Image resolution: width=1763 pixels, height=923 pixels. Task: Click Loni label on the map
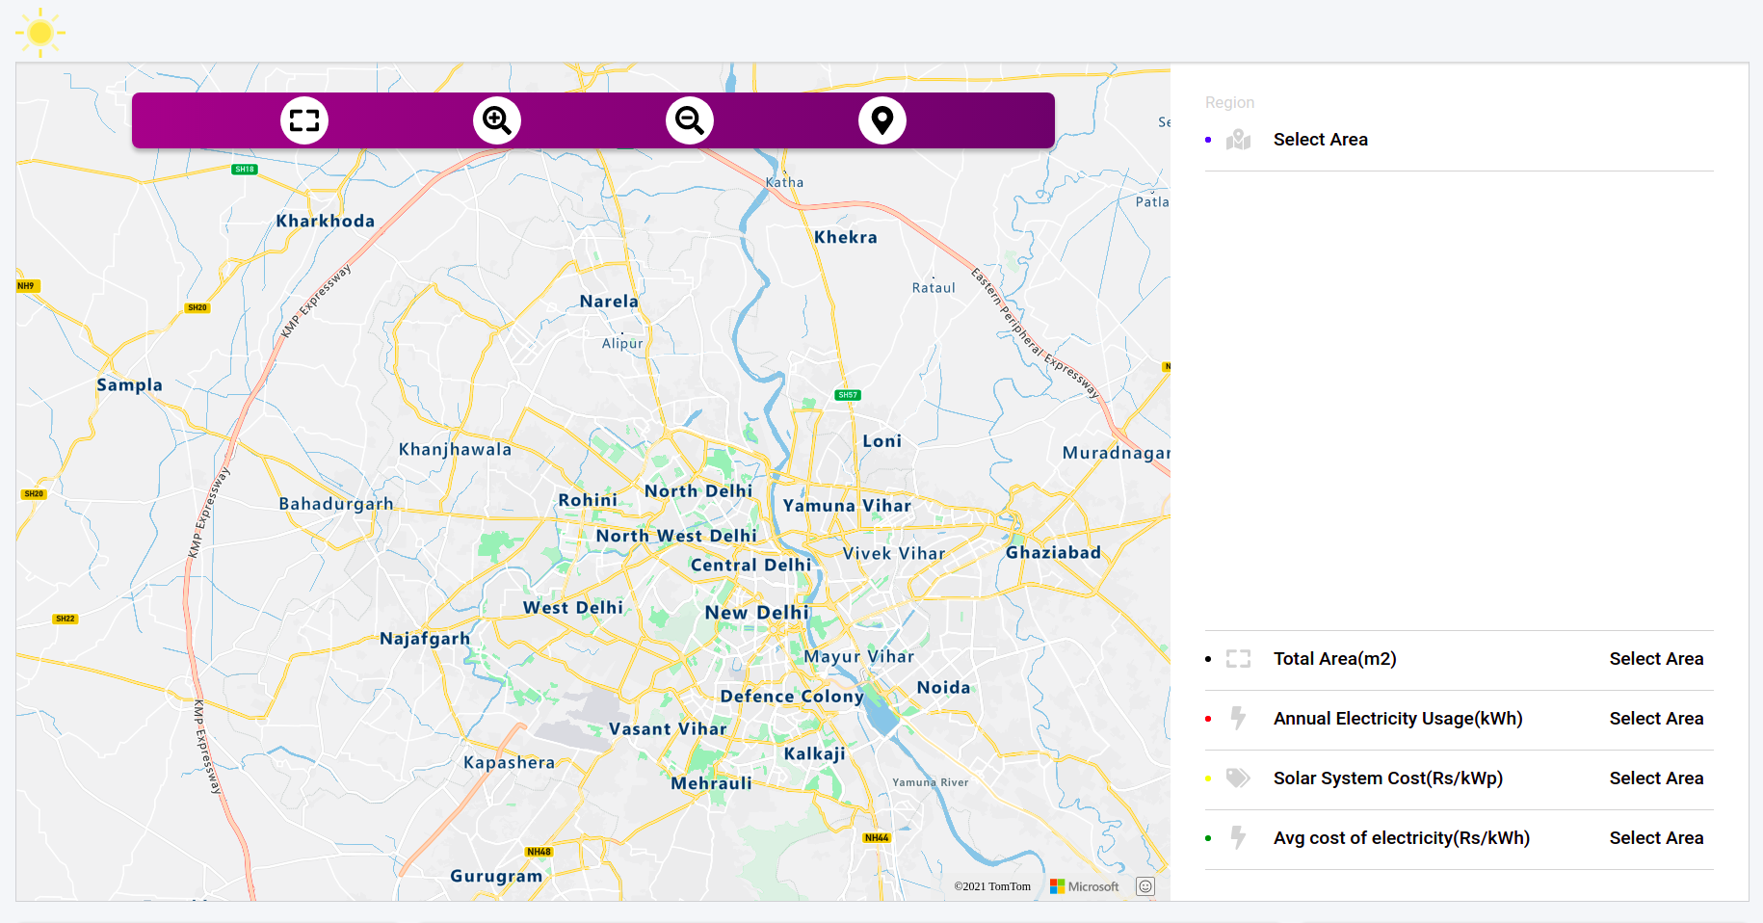click(882, 441)
